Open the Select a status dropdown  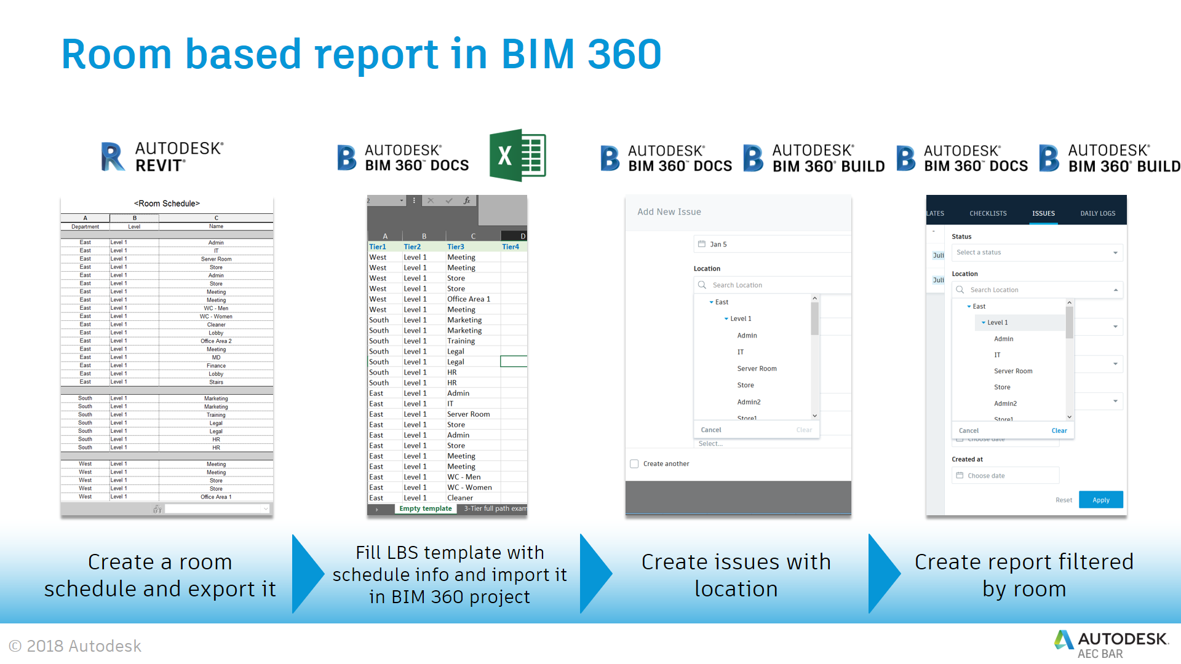(x=1037, y=253)
